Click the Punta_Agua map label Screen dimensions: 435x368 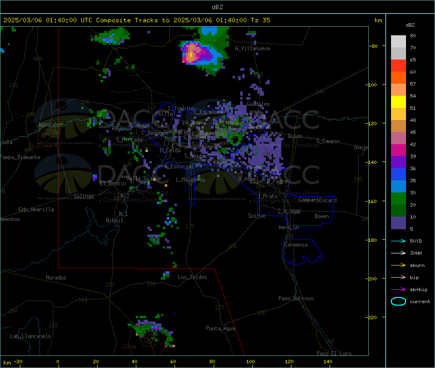coord(220,328)
